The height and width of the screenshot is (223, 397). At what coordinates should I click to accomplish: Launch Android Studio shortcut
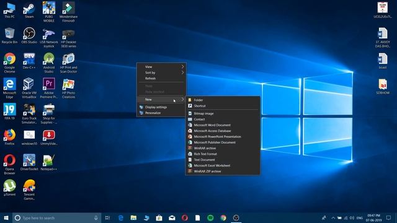[49, 63]
